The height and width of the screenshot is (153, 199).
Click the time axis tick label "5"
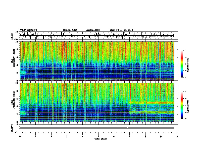[x=98, y=136]
